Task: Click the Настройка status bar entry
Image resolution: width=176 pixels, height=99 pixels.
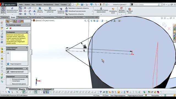Action: 155,95
